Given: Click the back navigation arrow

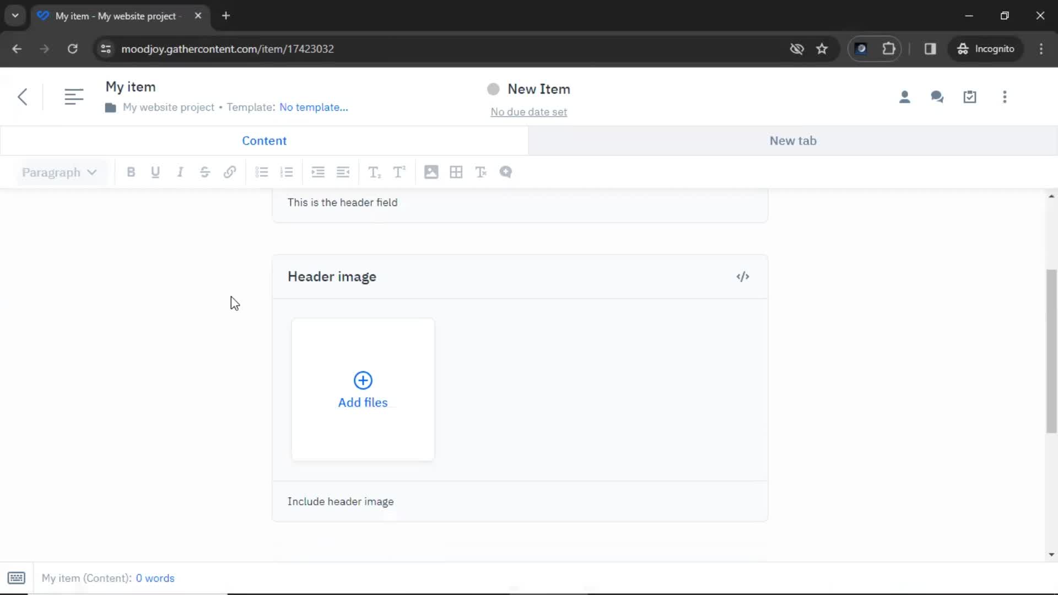Looking at the screenshot, I should pyautogui.click(x=21, y=95).
